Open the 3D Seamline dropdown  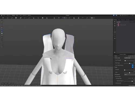(130, 75)
